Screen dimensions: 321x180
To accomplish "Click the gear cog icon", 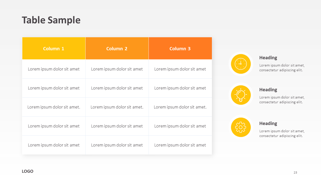I will [241, 127].
